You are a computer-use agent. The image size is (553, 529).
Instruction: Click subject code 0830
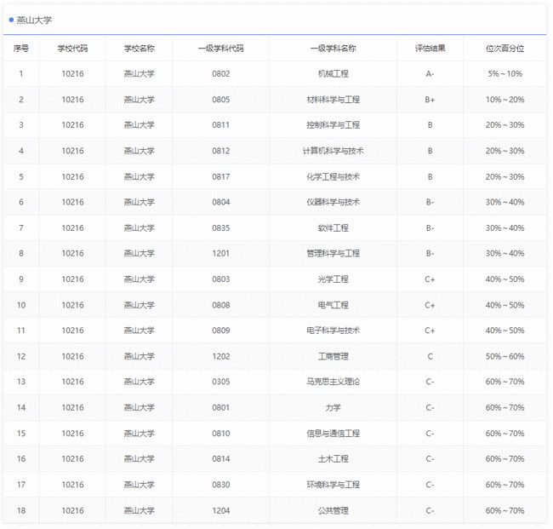pyautogui.click(x=221, y=485)
